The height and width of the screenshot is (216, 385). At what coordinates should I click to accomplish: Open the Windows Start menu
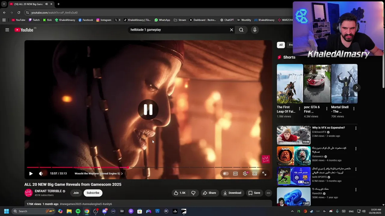(6, 211)
